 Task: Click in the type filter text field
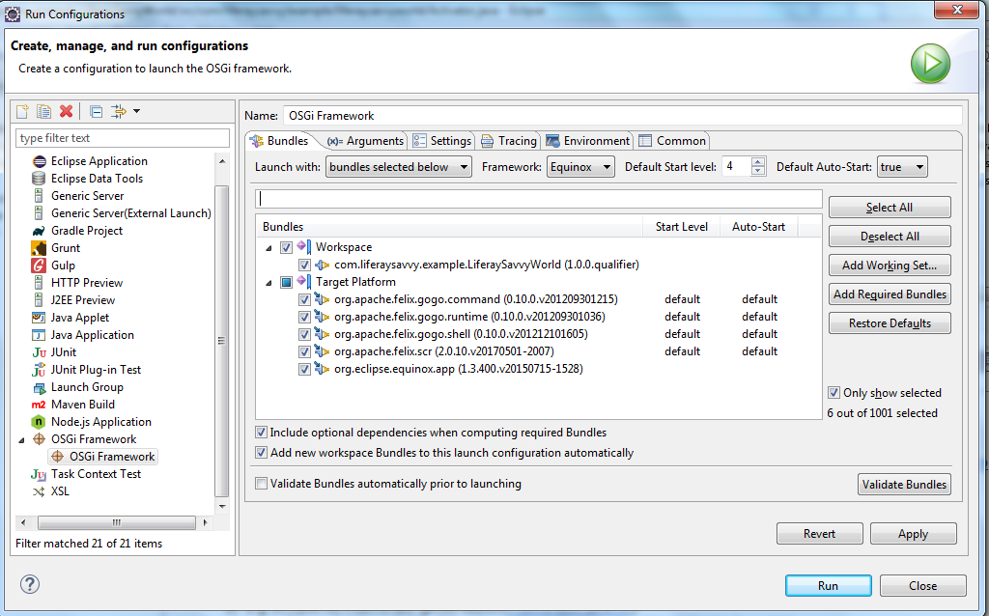click(123, 138)
